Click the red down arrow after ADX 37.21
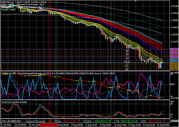Viewport: 179px width, 127px height. 79,121
